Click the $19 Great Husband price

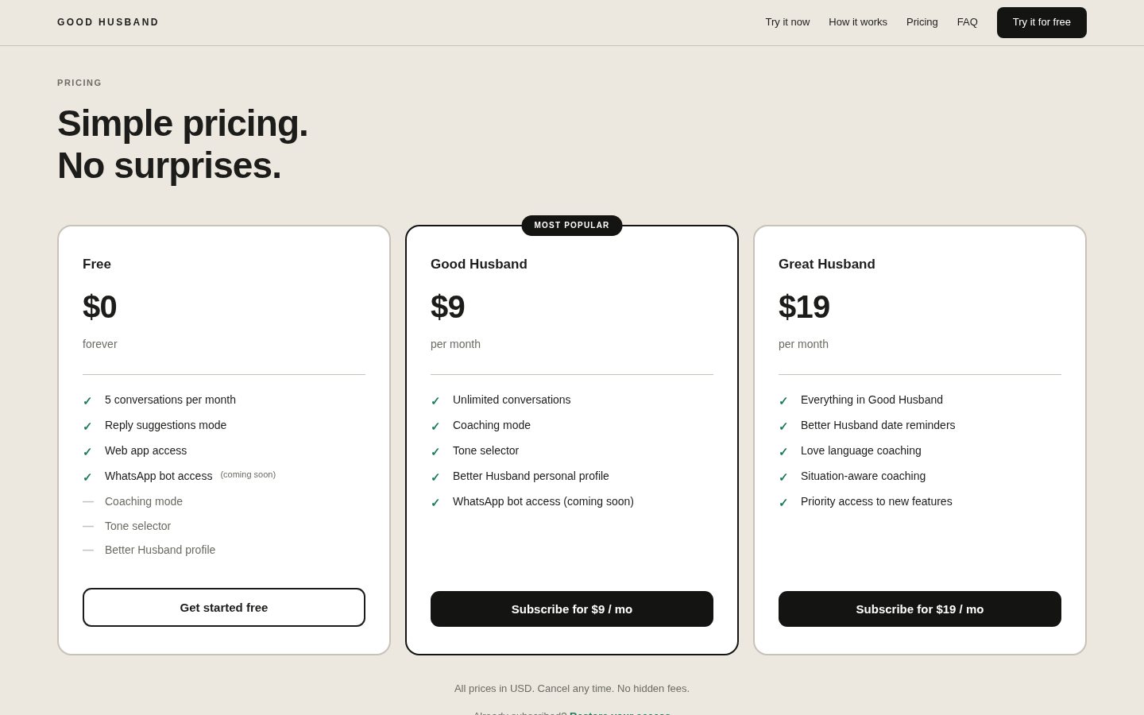pos(804,307)
